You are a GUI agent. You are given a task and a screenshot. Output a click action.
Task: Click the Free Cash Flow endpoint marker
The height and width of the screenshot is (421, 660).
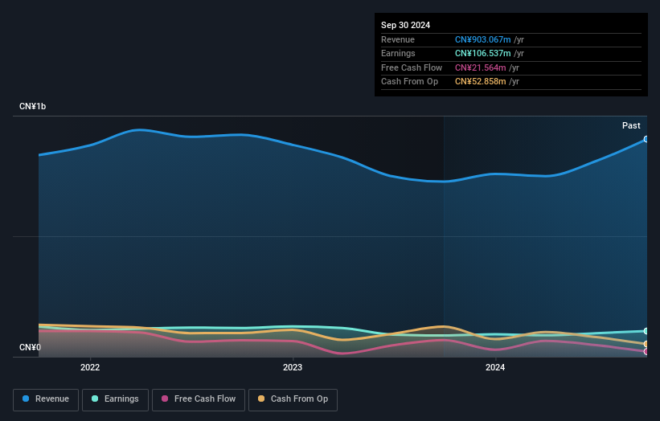point(646,352)
